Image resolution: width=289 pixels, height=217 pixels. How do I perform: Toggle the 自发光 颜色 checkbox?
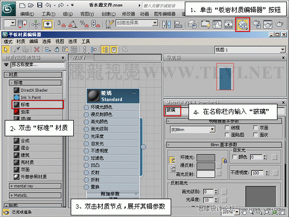pos(235,157)
